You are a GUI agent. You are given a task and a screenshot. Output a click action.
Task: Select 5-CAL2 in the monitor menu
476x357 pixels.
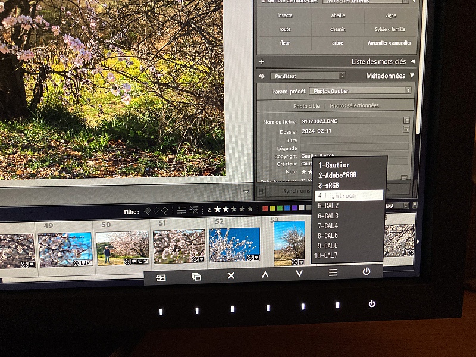[x=328, y=206]
